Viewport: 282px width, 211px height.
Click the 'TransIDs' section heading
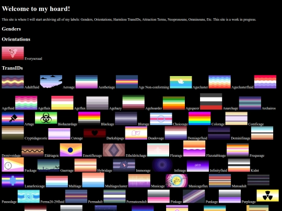pos(12,68)
